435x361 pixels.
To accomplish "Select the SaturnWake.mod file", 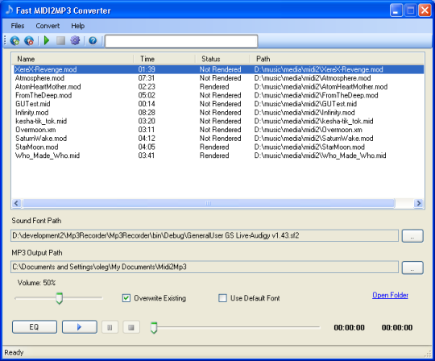I will click(x=41, y=138).
